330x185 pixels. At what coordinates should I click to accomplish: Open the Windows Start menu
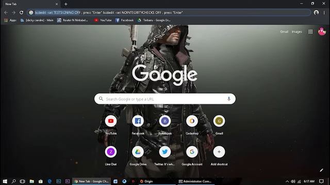(x=5, y=181)
